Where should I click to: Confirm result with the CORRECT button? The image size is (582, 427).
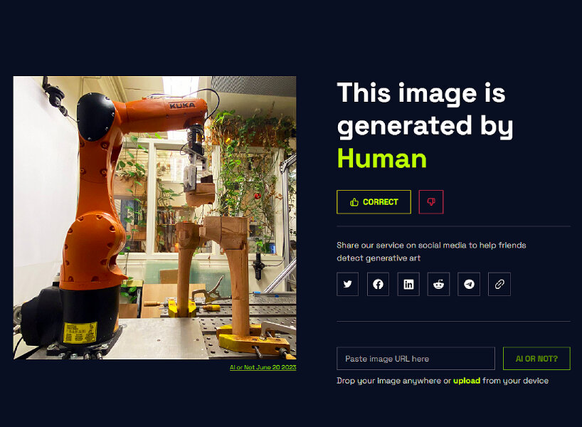(x=374, y=202)
